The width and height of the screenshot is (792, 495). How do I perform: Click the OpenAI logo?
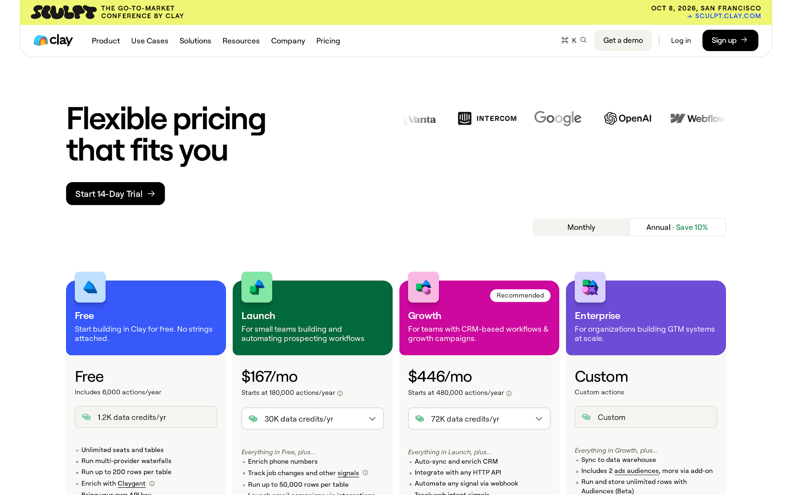click(x=628, y=118)
